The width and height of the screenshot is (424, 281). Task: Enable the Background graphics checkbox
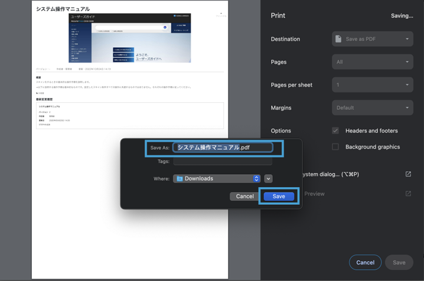pos(335,147)
